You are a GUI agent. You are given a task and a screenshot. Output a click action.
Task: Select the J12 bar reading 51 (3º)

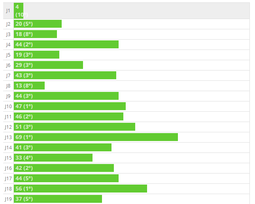point(74,127)
